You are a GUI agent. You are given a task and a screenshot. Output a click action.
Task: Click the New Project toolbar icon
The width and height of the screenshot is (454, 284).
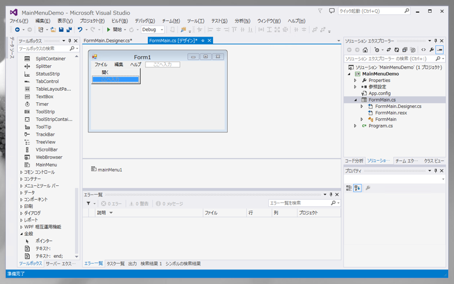(41, 30)
